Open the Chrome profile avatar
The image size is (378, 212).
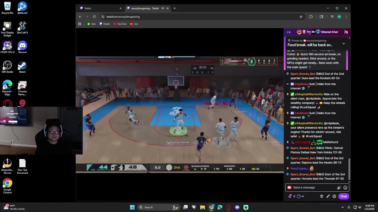pyautogui.click(x=339, y=17)
